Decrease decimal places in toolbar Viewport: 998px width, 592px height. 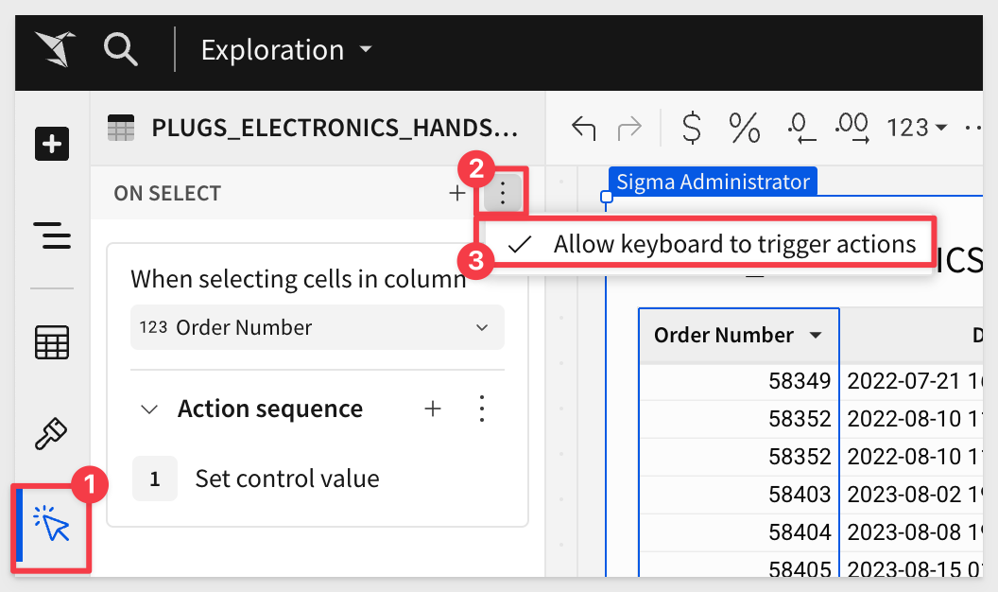pos(800,128)
